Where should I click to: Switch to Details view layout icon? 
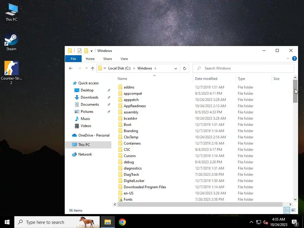[x=287, y=210]
